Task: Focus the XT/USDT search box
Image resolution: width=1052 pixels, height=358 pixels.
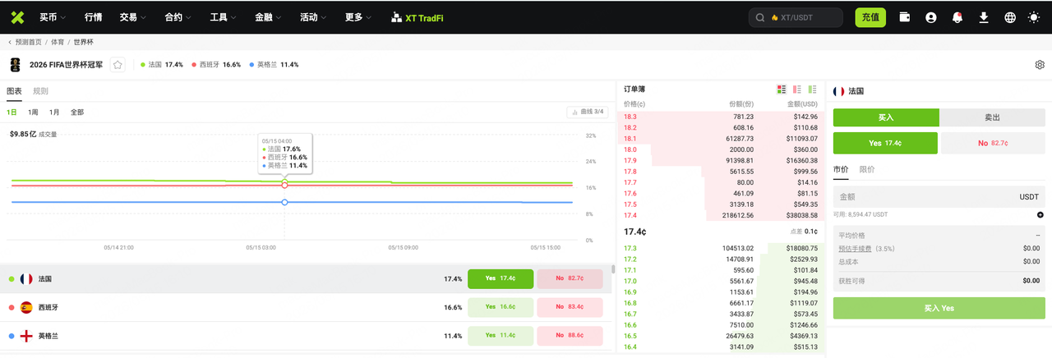Action: 796,17
